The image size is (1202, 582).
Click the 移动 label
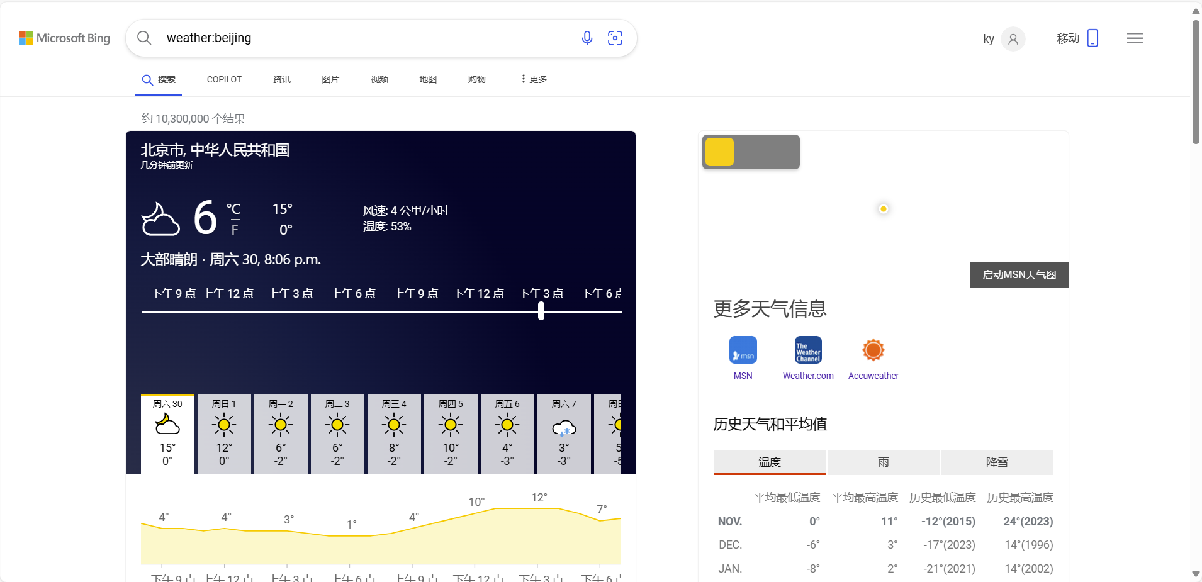[x=1068, y=38]
